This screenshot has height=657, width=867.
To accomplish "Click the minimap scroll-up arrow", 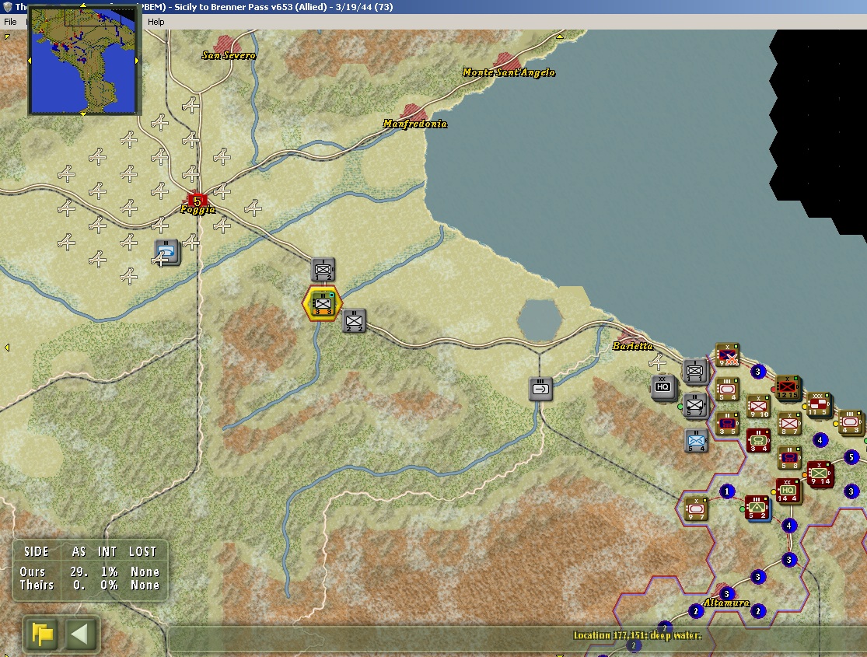I will click(83, 5).
